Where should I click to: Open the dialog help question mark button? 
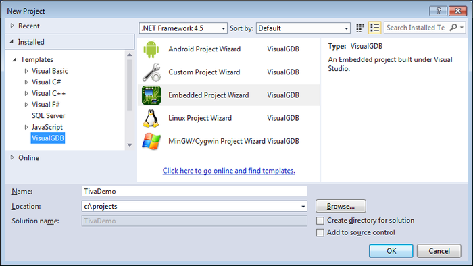[439, 11]
